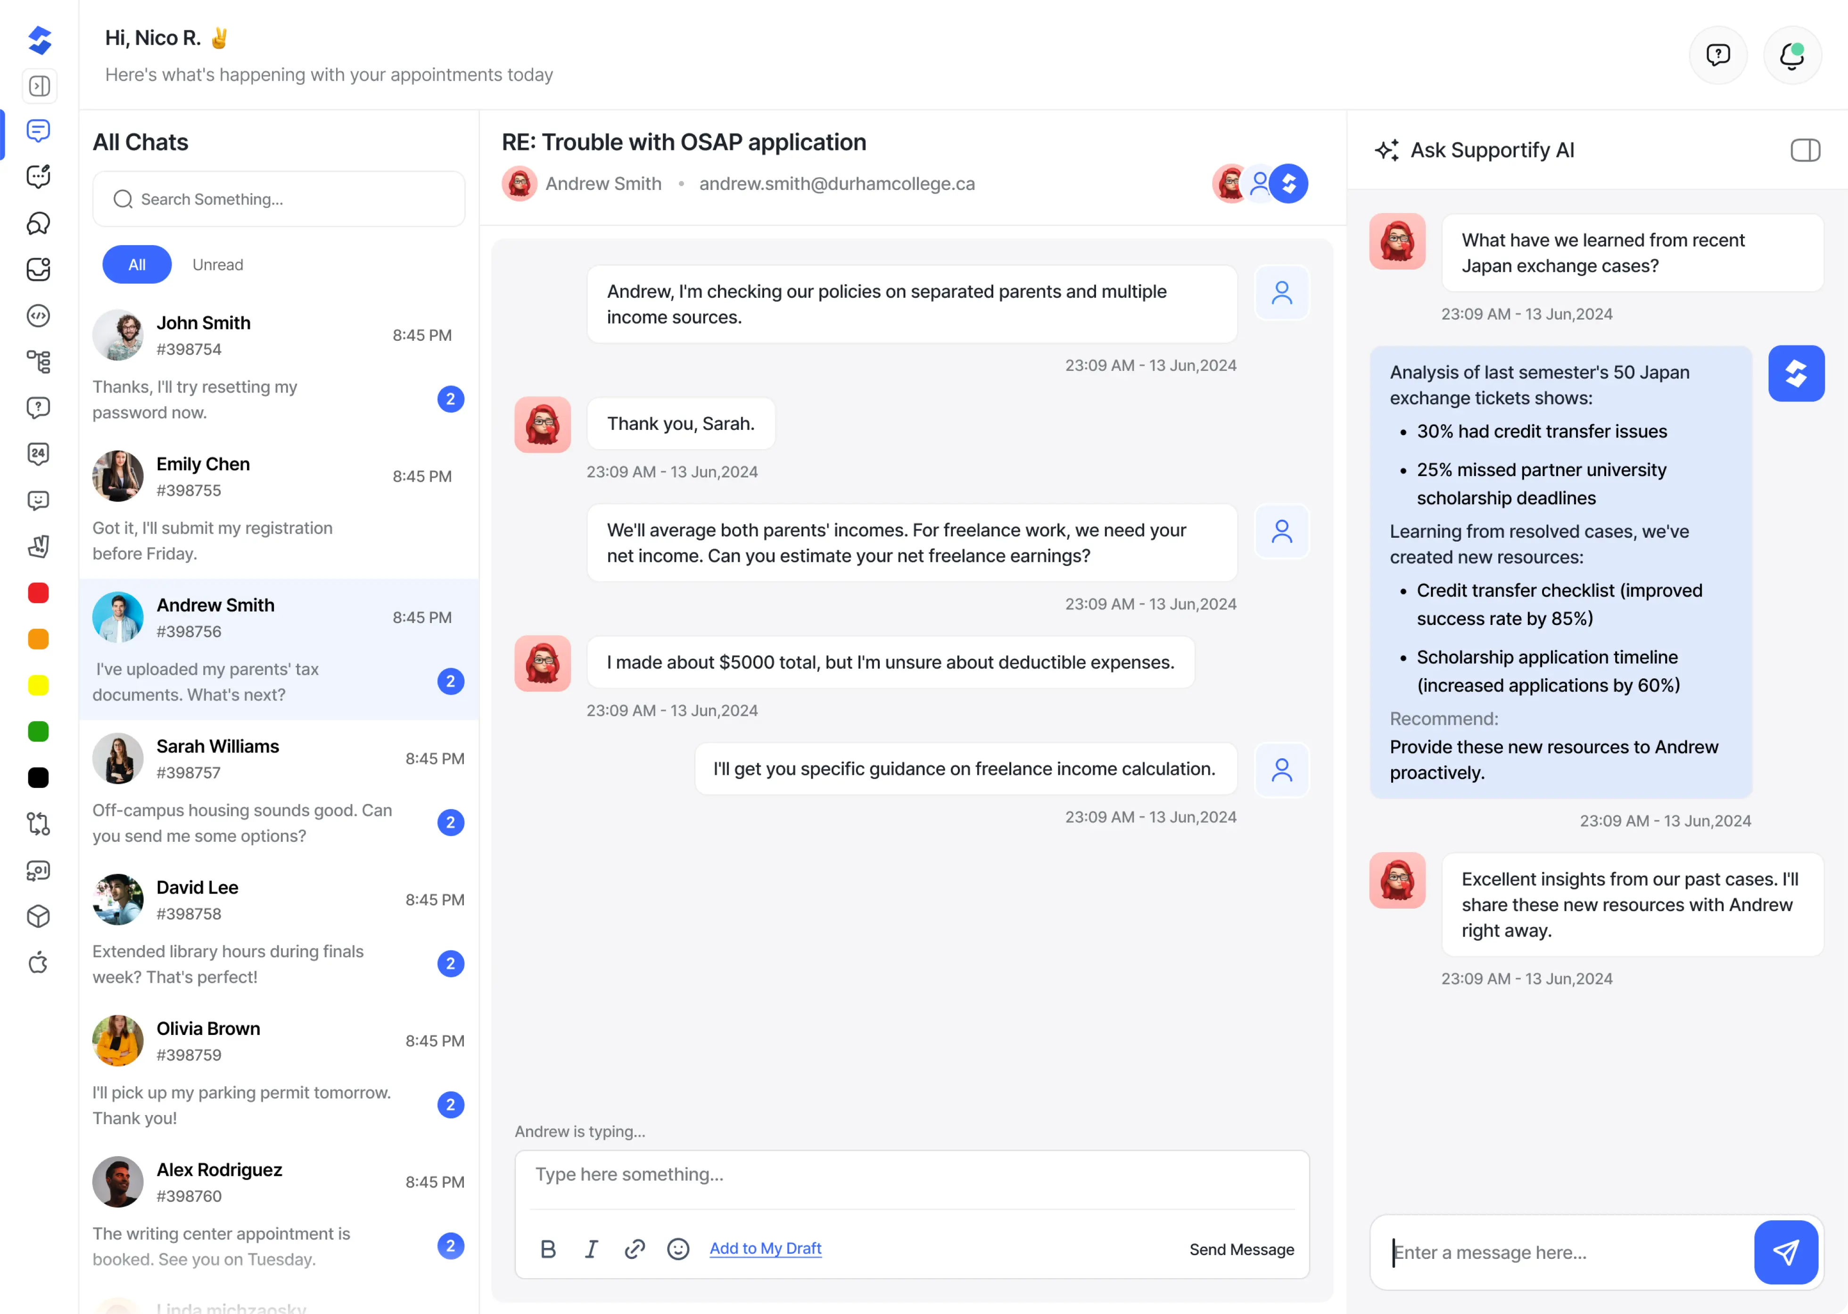
Task: Open the Apple logo sidebar icon
Action: coord(38,963)
